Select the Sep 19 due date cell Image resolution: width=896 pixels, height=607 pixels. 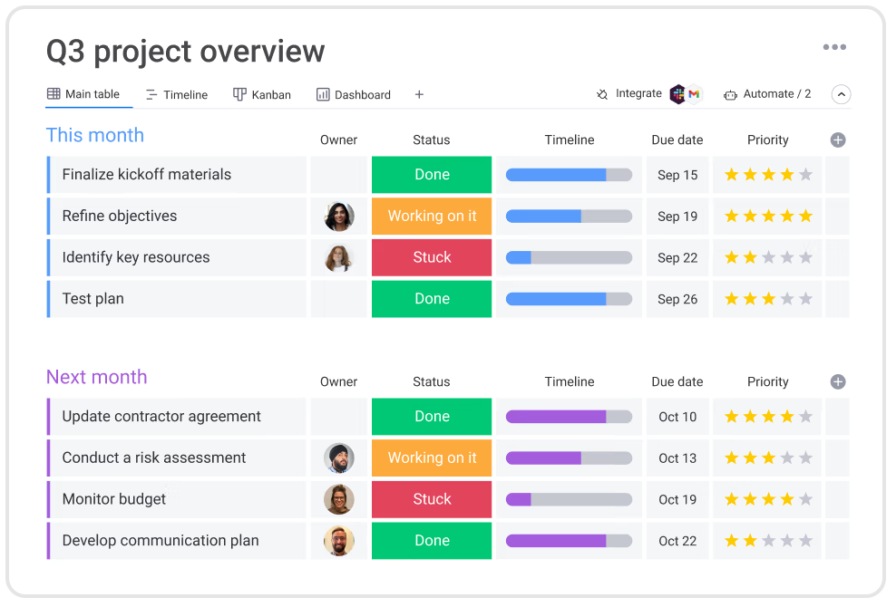[x=677, y=217]
